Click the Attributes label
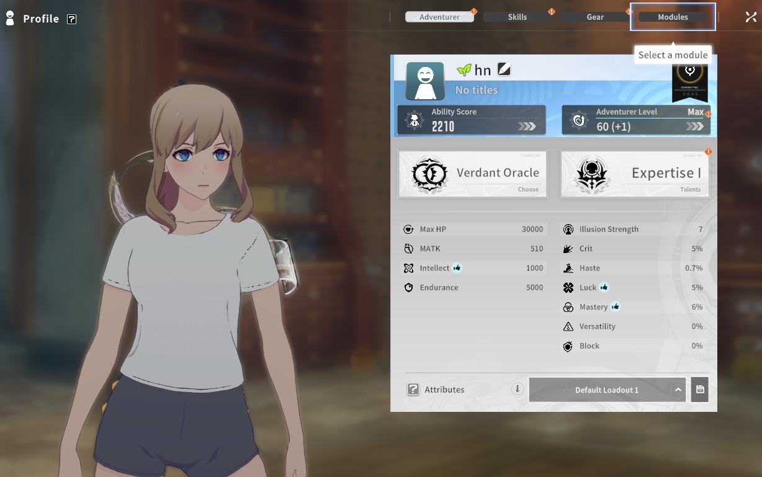762x477 pixels. (444, 390)
